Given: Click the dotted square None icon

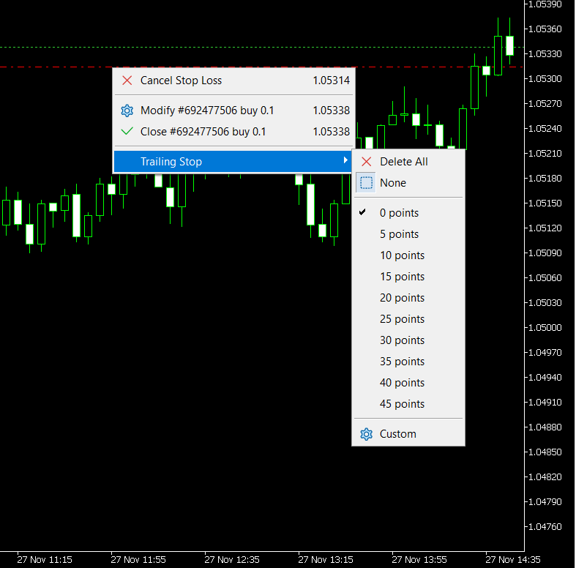Looking at the screenshot, I should (367, 183).
